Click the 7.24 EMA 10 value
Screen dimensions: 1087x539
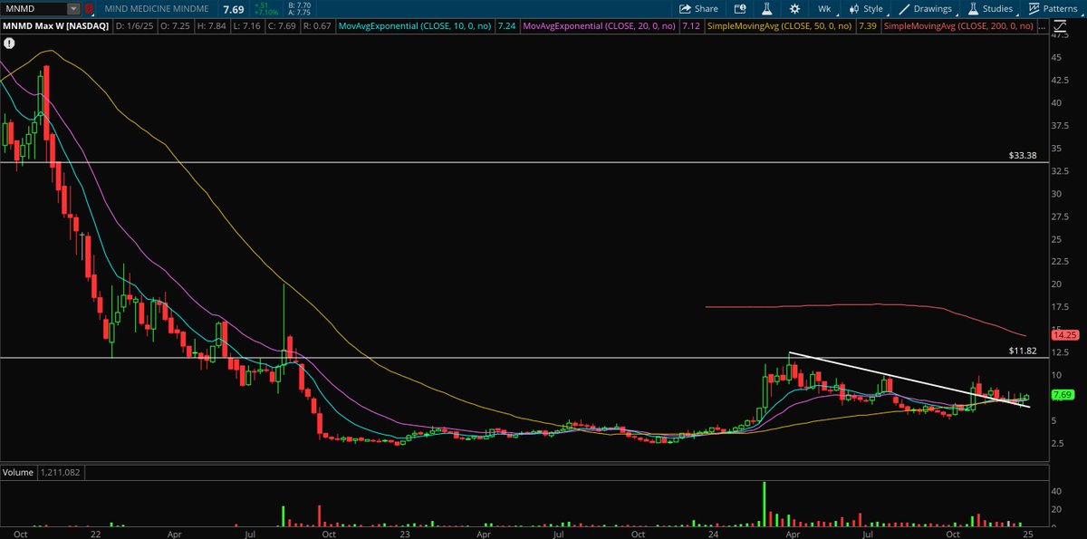click(505, 26)
